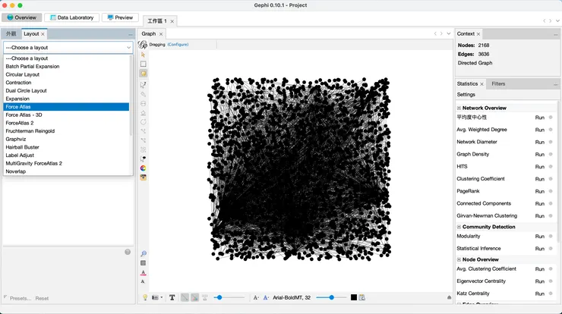Viewport: 562px width, 314px height.
Task: Close the Statistics tab with its x
Action: (481, 84)
